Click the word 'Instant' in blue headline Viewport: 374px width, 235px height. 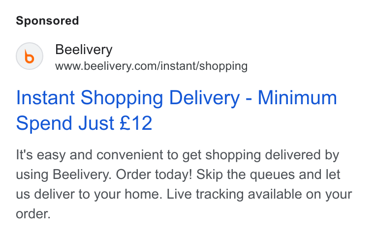45,98
